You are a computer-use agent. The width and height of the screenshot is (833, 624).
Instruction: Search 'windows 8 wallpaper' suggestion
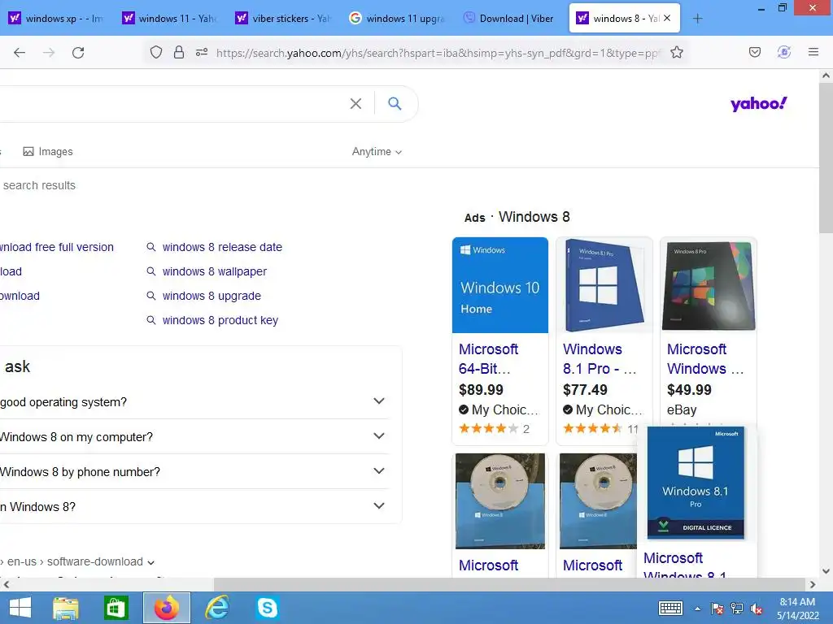coord(215,271)
